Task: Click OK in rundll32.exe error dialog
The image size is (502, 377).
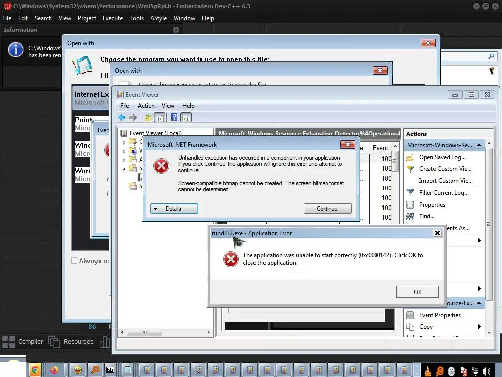Action: 418,292
